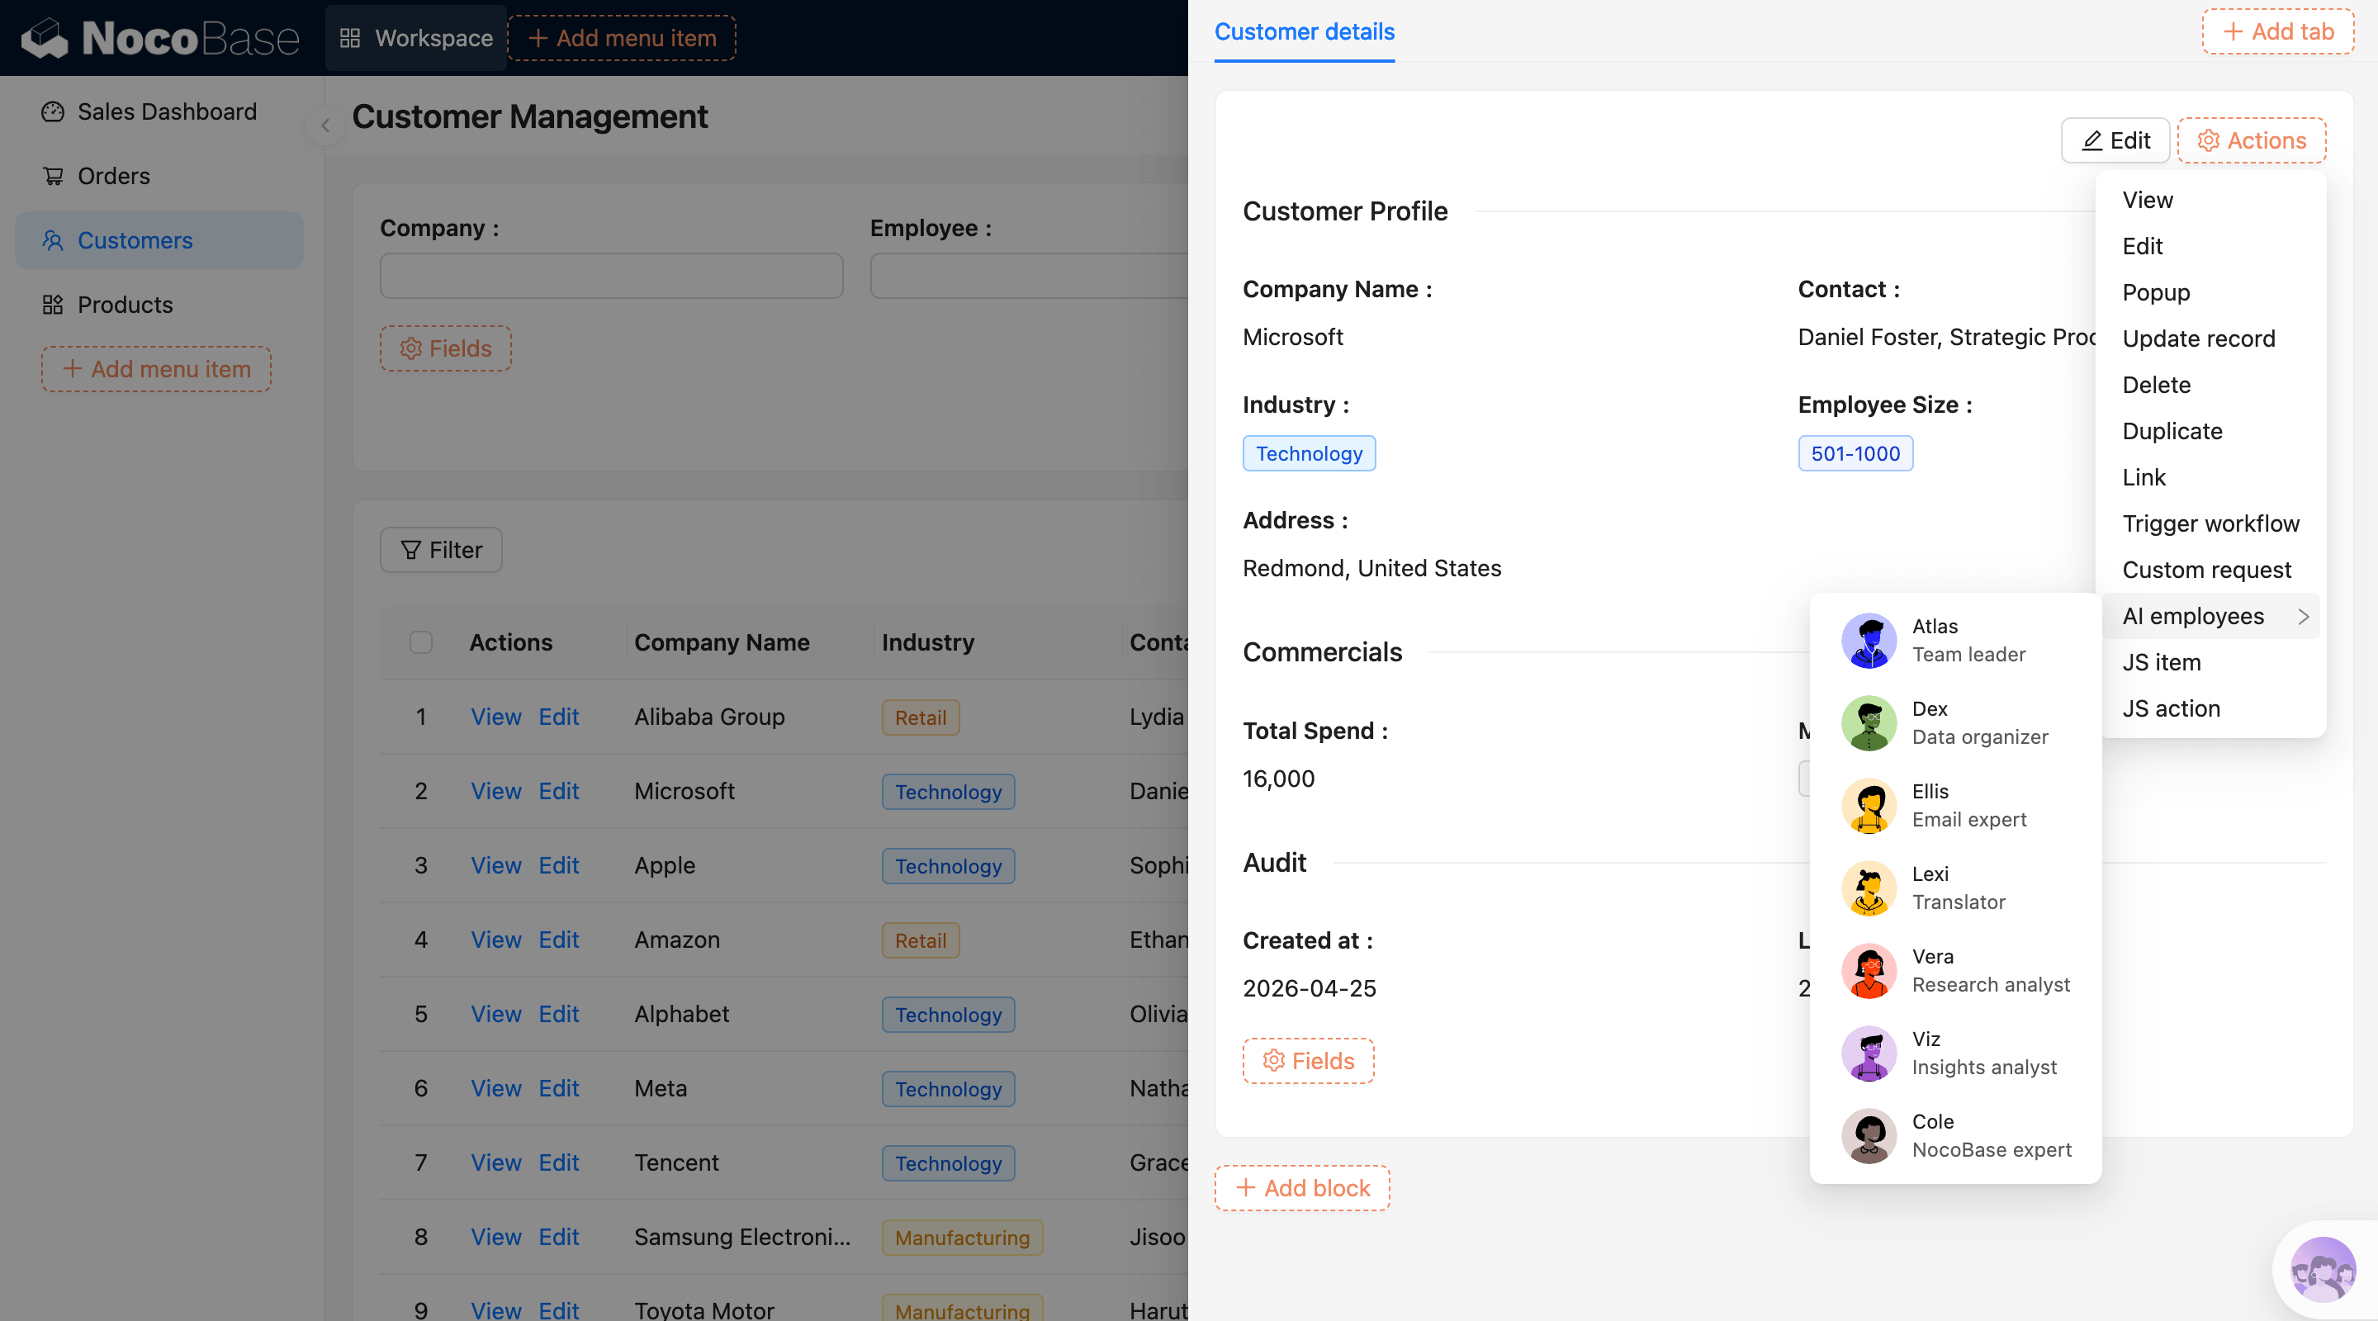Click the Edit button in details panel
The height and width of the screenshot is (1321, 2378).
point(2115,140)
